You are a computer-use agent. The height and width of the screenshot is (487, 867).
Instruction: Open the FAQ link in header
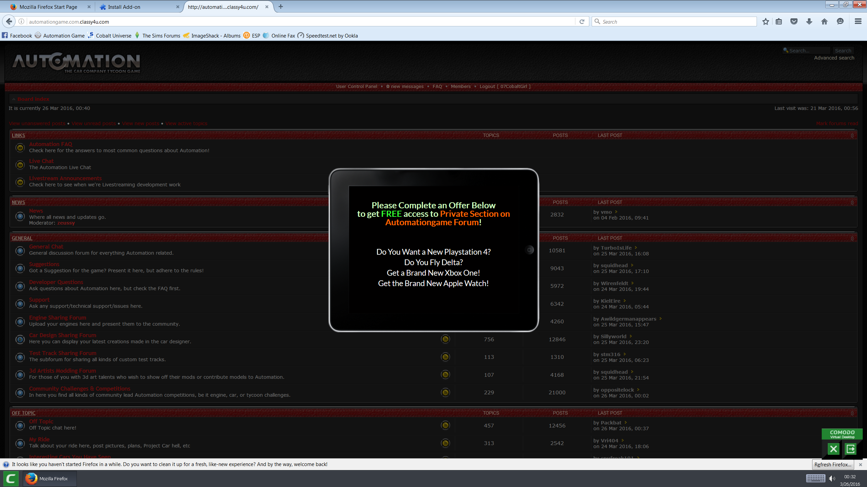click(437, 87)
